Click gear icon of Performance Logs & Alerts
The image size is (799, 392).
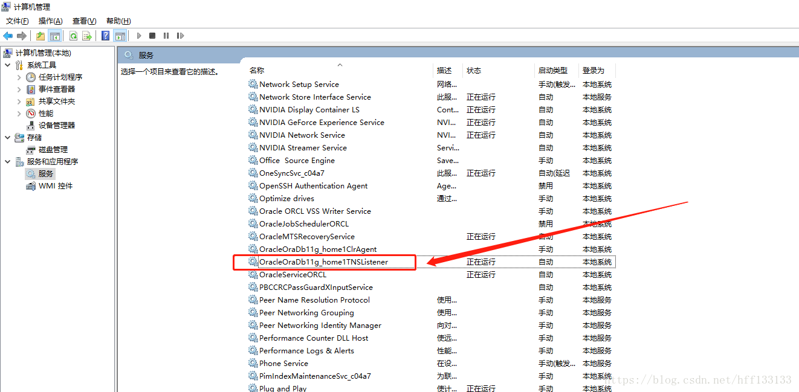[253, 350]
